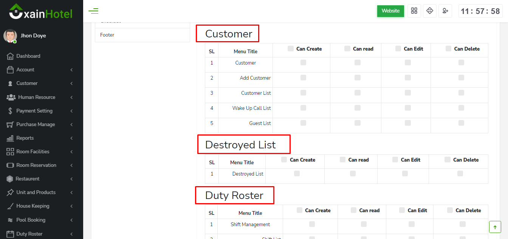
Task: Open the House Keeping menu item
Action: coord(33,206)
